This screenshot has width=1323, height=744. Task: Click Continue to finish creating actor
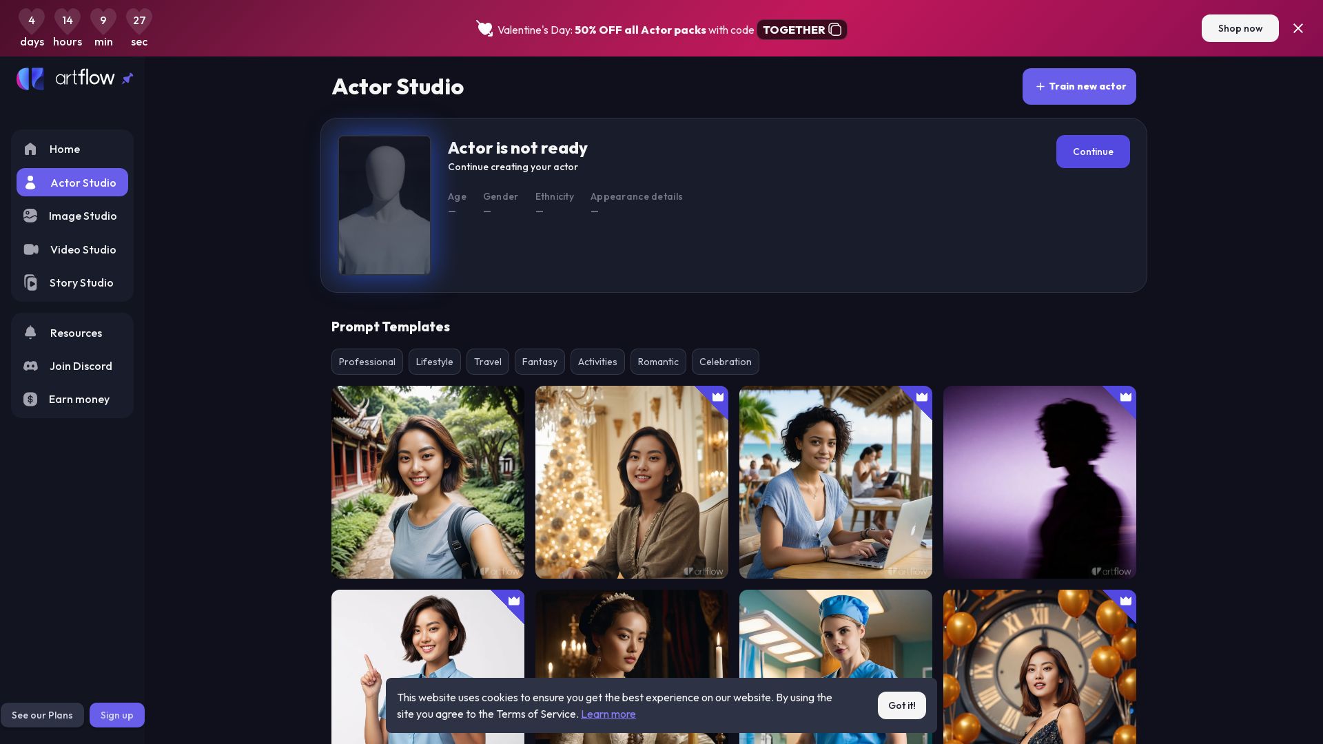(1092, 152)
